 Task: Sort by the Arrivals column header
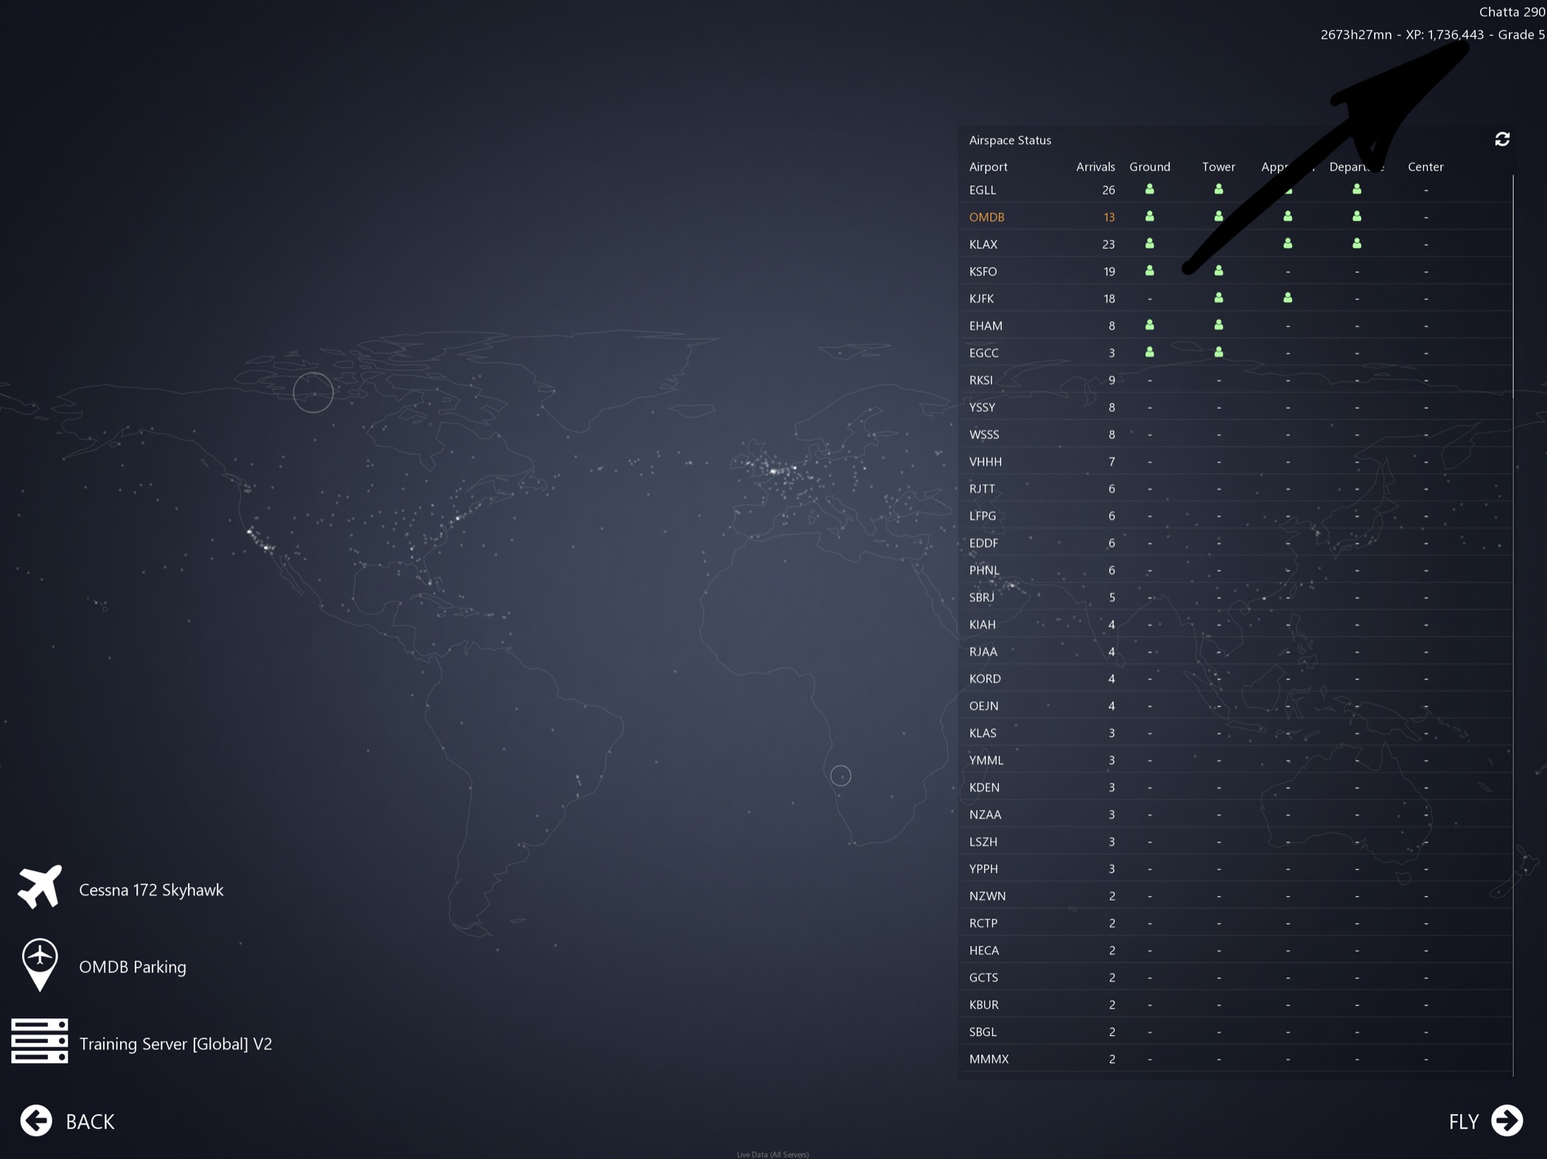1095,166
